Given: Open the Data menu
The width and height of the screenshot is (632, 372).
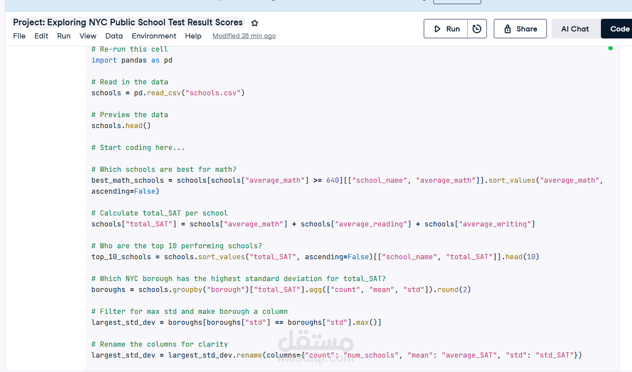Looking at the screenshot, I should pyautogui.click(x=114, y=36).
